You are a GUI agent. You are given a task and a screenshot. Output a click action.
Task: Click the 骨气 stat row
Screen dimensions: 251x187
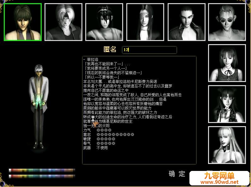click(99, 143)
